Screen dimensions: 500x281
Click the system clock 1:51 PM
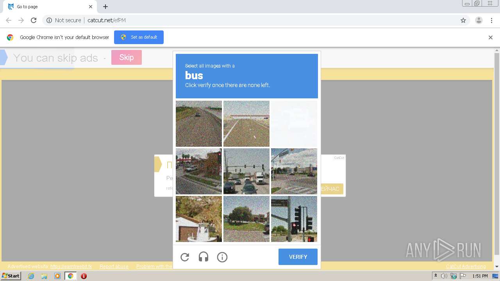pyautogui.click(x=480, y=276)
